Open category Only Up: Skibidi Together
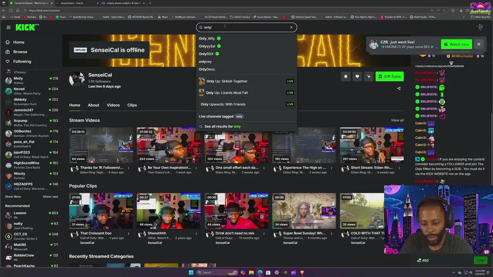Screen dimensions: 493x277 pos(246,81)
